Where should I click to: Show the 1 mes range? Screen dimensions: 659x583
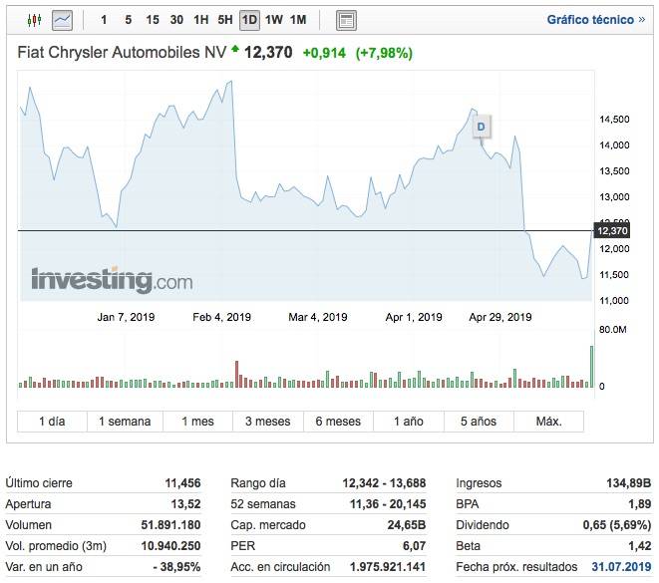[197, 422]
